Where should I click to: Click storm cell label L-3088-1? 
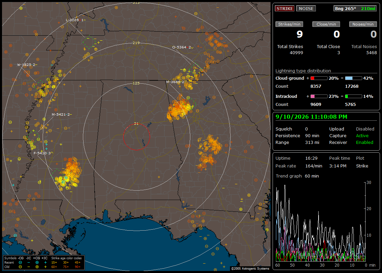coord(76,20)
